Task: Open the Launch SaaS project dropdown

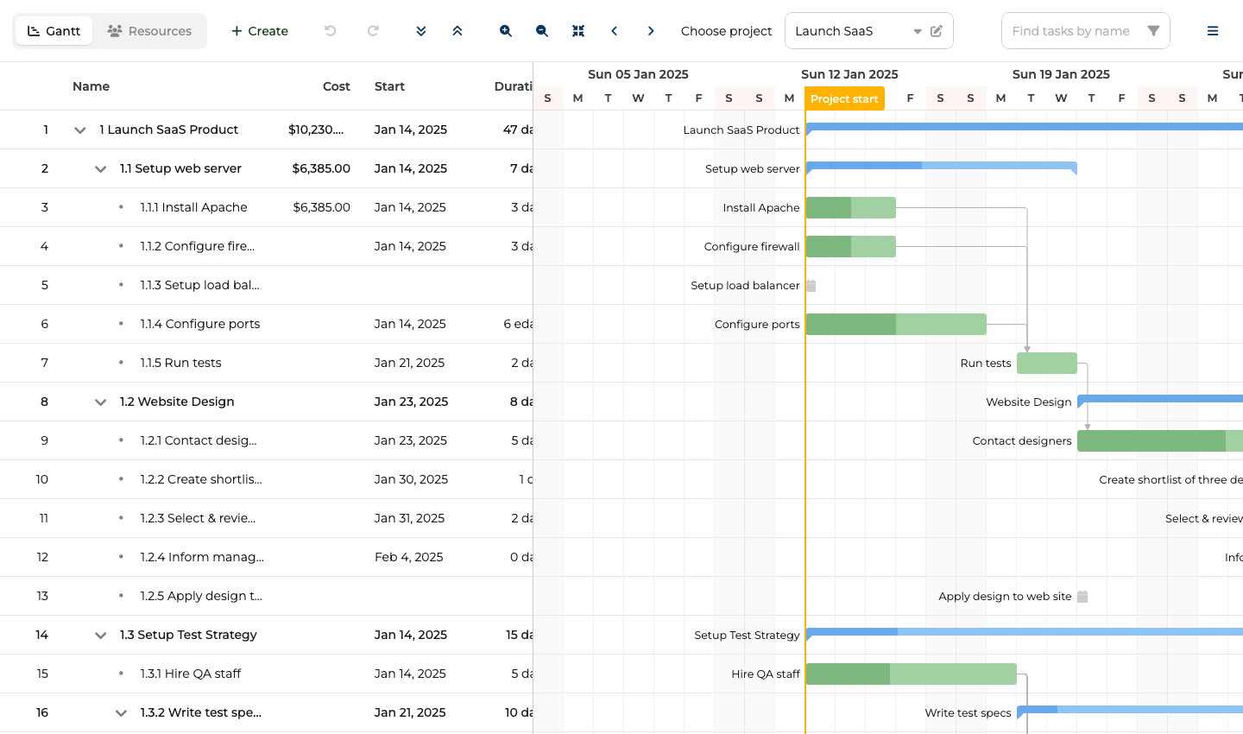Action: point(917,31)
